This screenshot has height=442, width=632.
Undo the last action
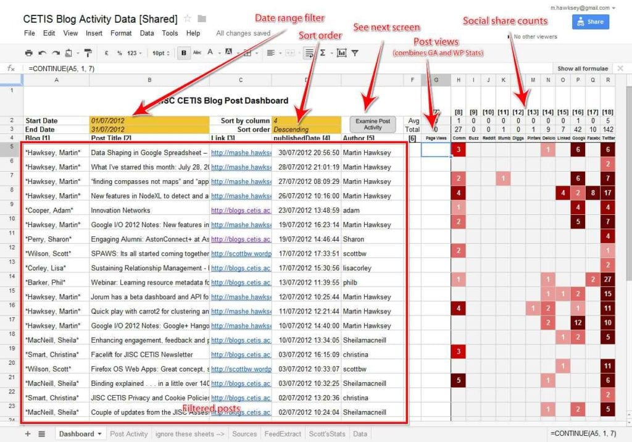(x=42, y=53)
